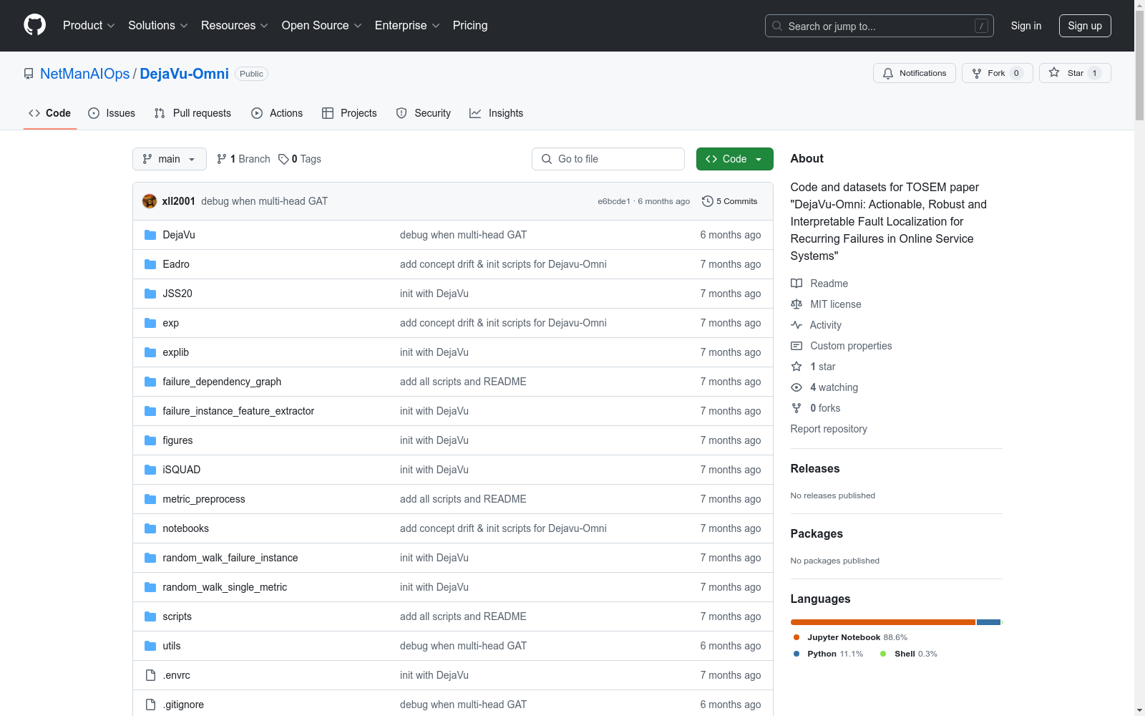Open the Product dropdown menu
This screenshot has width=1145, height=716.
89,26
